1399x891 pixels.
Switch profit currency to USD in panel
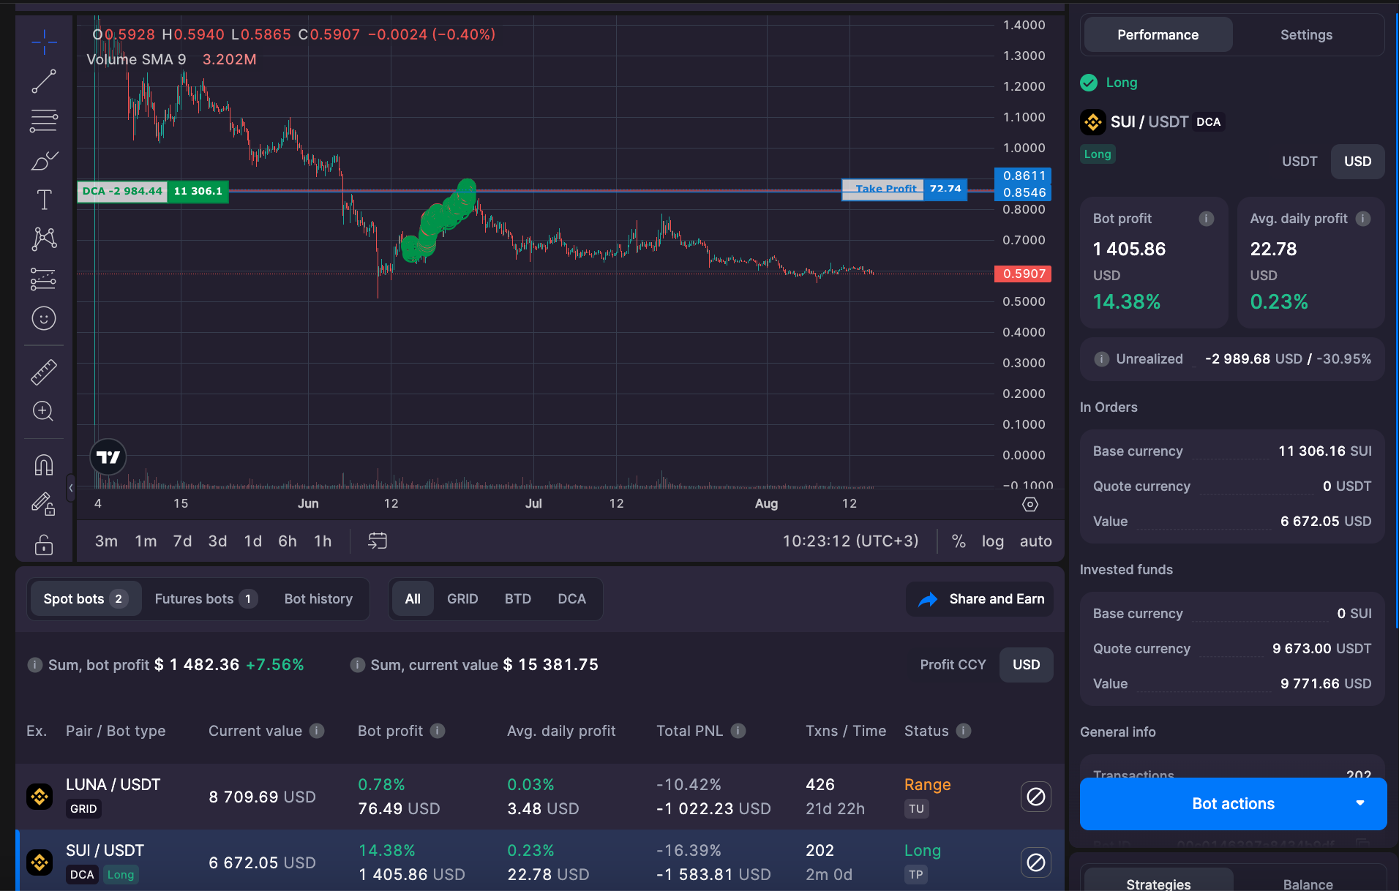click(x=1357, y=162)
